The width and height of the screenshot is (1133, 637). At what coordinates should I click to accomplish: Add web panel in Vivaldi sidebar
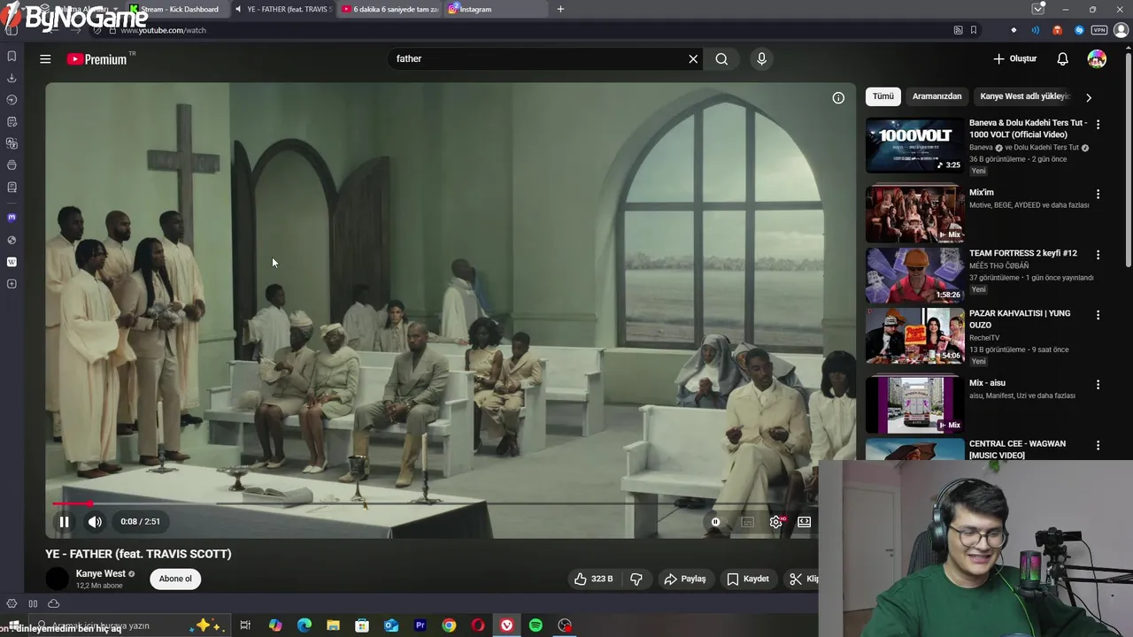pyautogui.click(x=12, y=284)
